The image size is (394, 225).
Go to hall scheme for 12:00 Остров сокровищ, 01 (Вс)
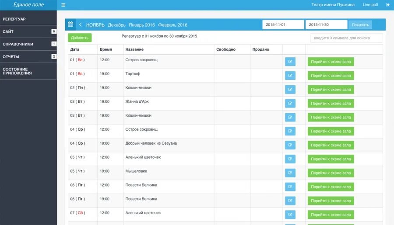click(331, 62)
